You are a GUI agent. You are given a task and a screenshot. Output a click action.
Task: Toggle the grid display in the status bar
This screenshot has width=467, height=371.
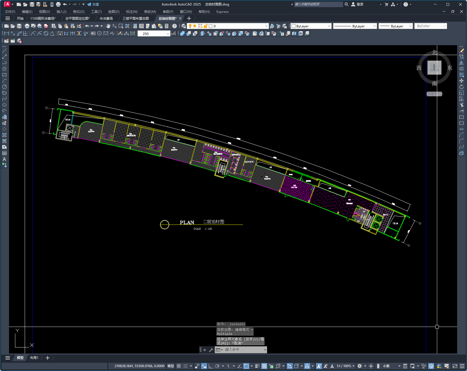tap(179, 366)
